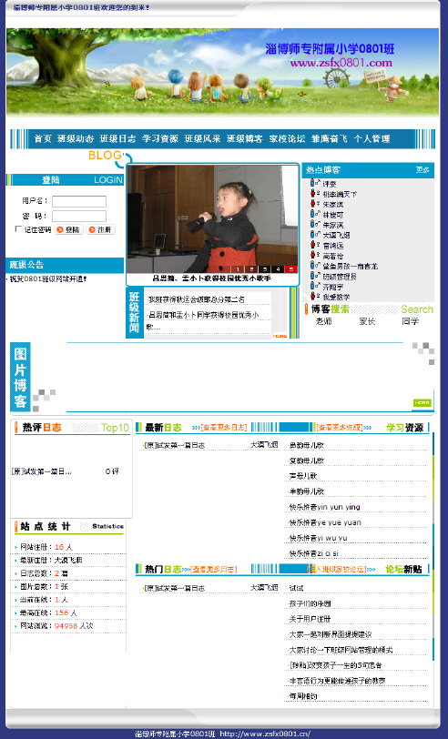The image size is (448, 739).
Task: Click the www.zsfx0801.com address in the banner
Action: 341,63
